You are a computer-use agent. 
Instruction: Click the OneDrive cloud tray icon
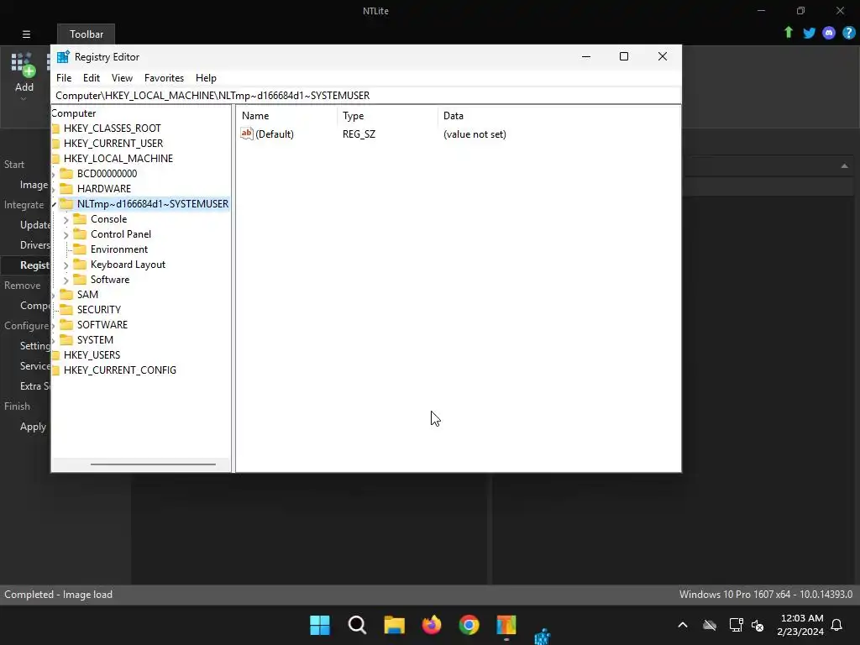[710, 625]
